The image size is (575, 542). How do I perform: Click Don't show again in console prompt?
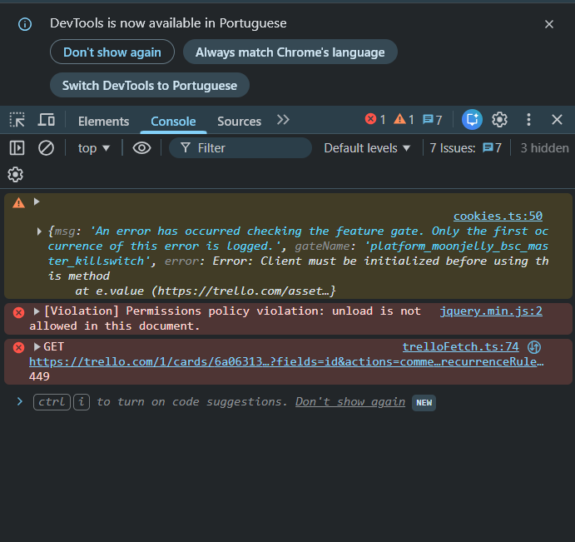(350, 402)
